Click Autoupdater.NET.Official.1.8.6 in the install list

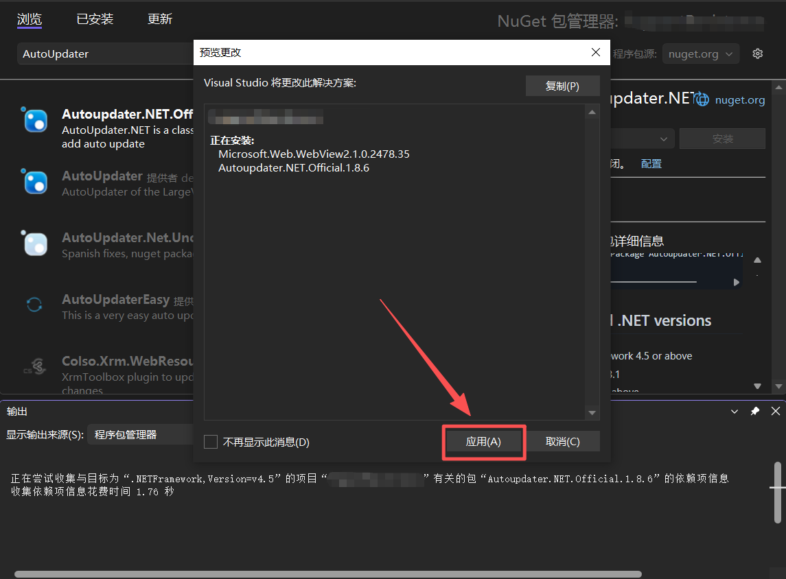pyautogui.click(x=294, y=168)
